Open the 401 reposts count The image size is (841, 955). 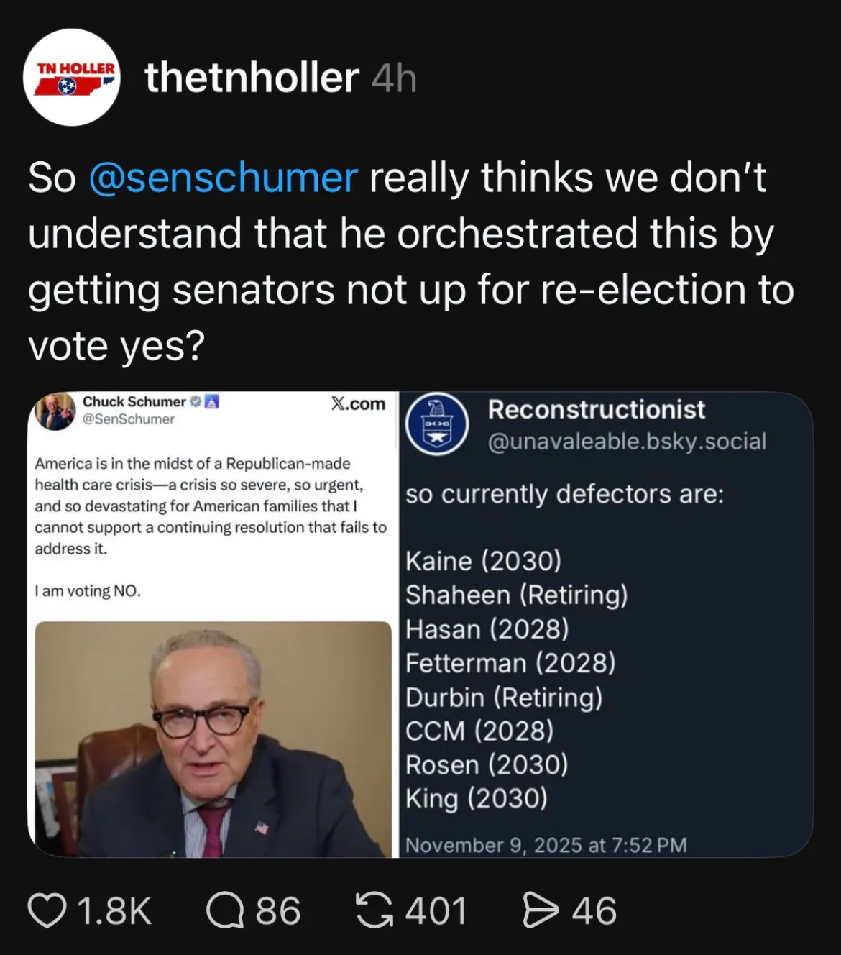pyautogui.click(x=436, y=911)
